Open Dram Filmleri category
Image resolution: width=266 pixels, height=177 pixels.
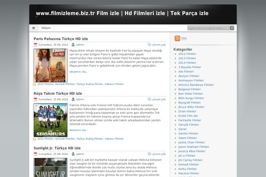[187, 111]
